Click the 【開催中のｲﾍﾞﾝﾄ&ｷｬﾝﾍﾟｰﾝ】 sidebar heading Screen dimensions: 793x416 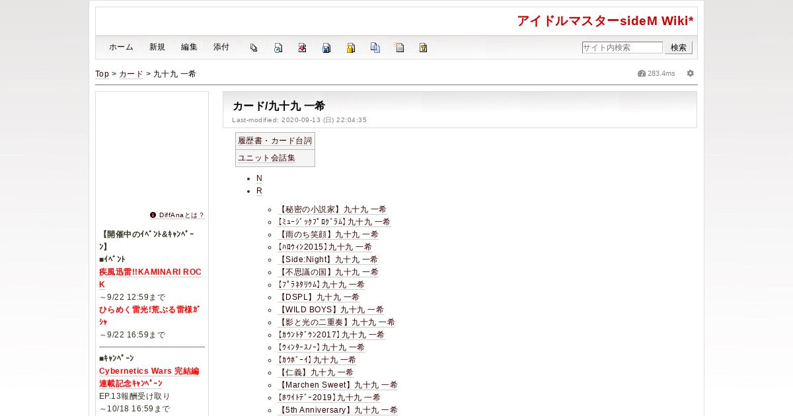pyautogui.click(x=147, y=240)
